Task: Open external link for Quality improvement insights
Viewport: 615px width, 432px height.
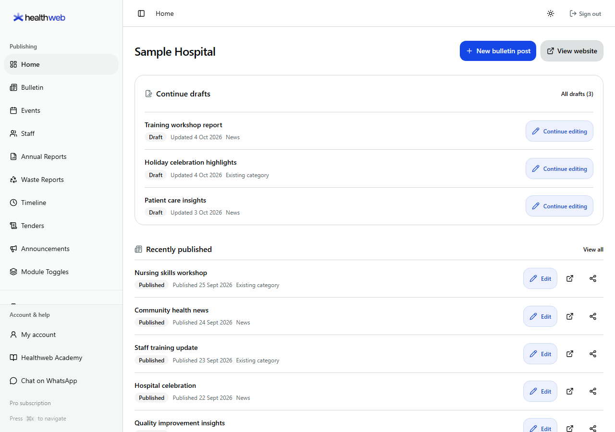Action: pos(570,428)
